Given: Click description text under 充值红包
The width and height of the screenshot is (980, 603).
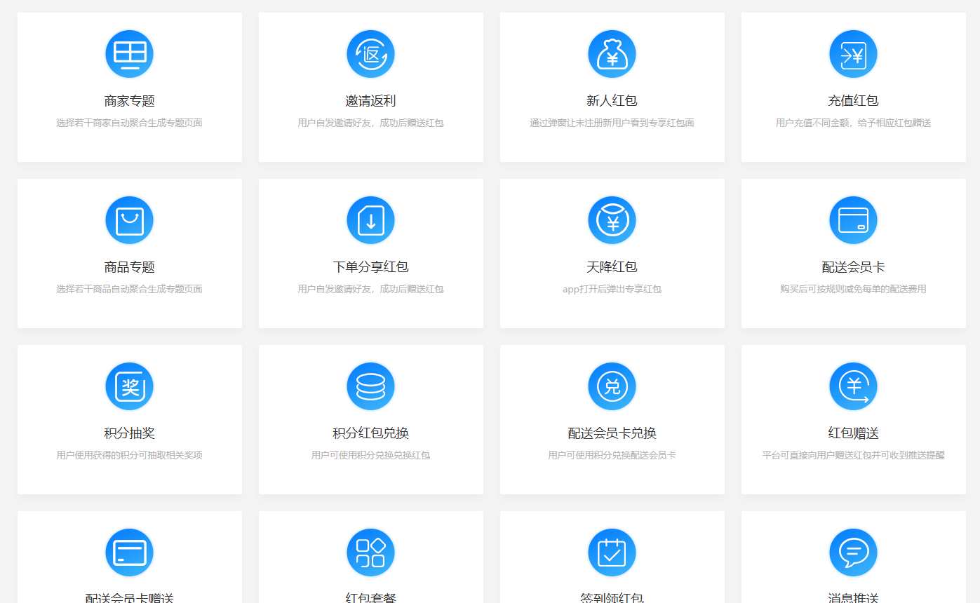Looking at the screenshot, I should coord(853,123).
